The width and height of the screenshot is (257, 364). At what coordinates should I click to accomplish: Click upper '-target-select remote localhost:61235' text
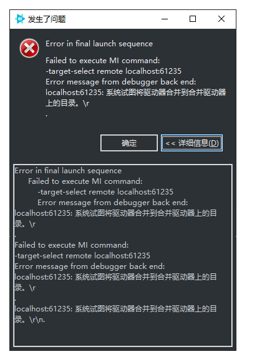(x=114, y=71)
